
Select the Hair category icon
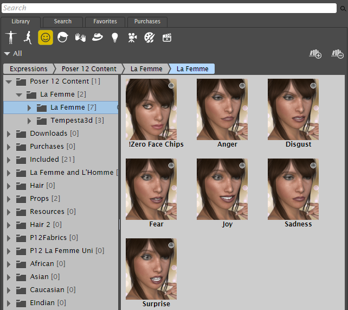pos(63,37)
